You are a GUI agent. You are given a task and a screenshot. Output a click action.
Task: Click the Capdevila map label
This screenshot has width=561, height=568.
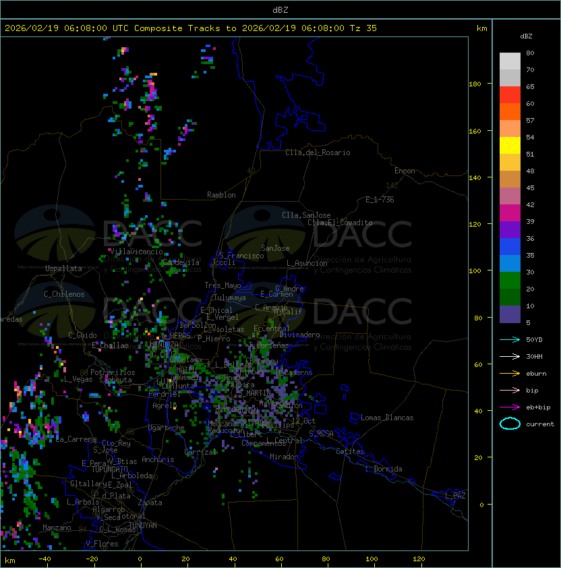181,262
